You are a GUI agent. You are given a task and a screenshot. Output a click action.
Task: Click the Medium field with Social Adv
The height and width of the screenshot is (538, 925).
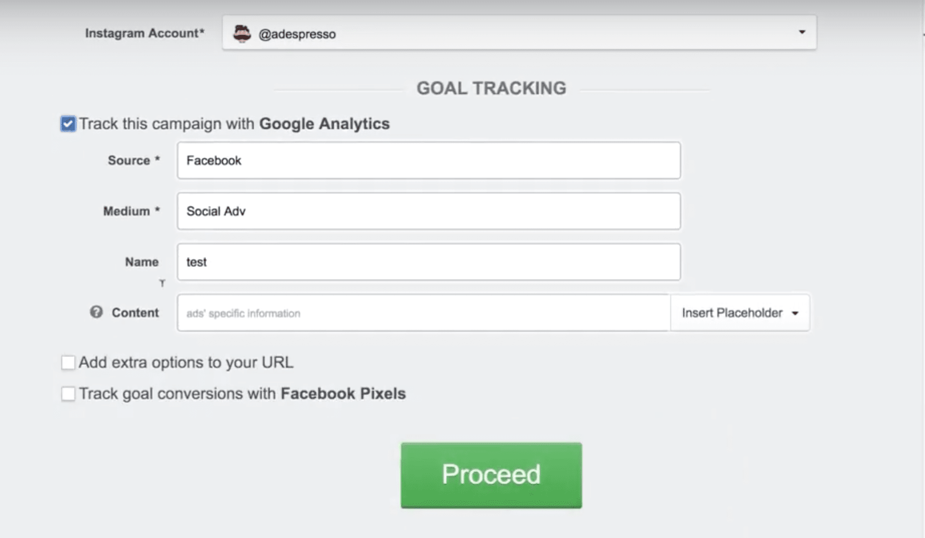[x=429, y=211]
